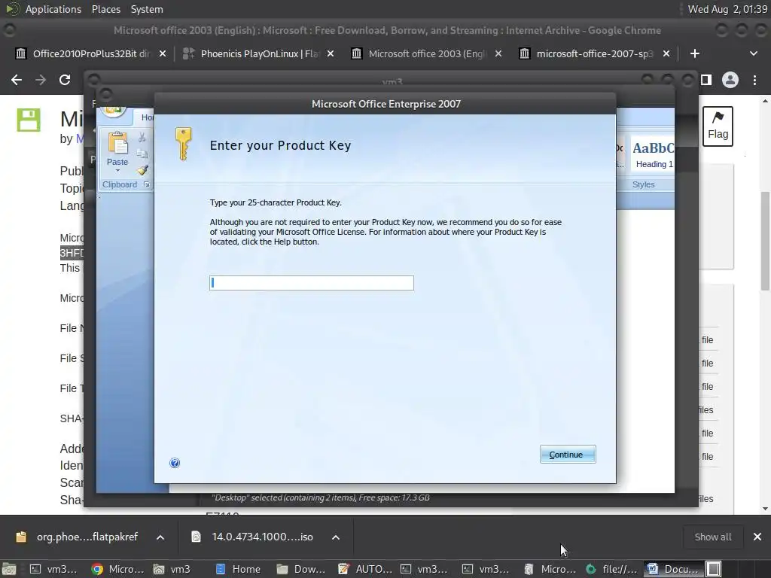
Task: Click Show all downloads
Action: pyautogui.click(x=712, y=537)
